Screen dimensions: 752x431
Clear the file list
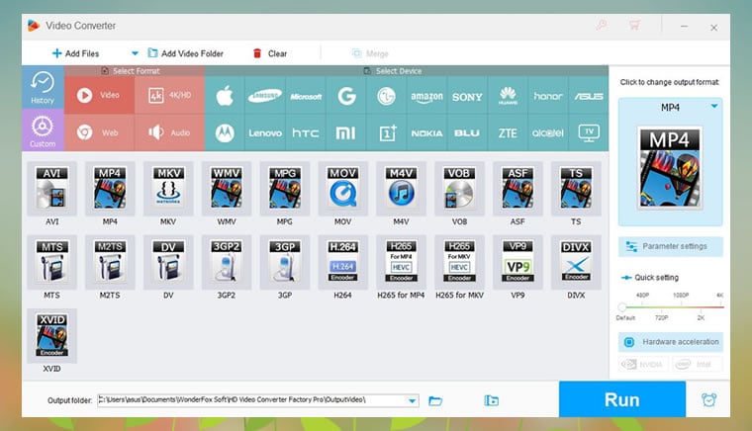coord(269,53)
